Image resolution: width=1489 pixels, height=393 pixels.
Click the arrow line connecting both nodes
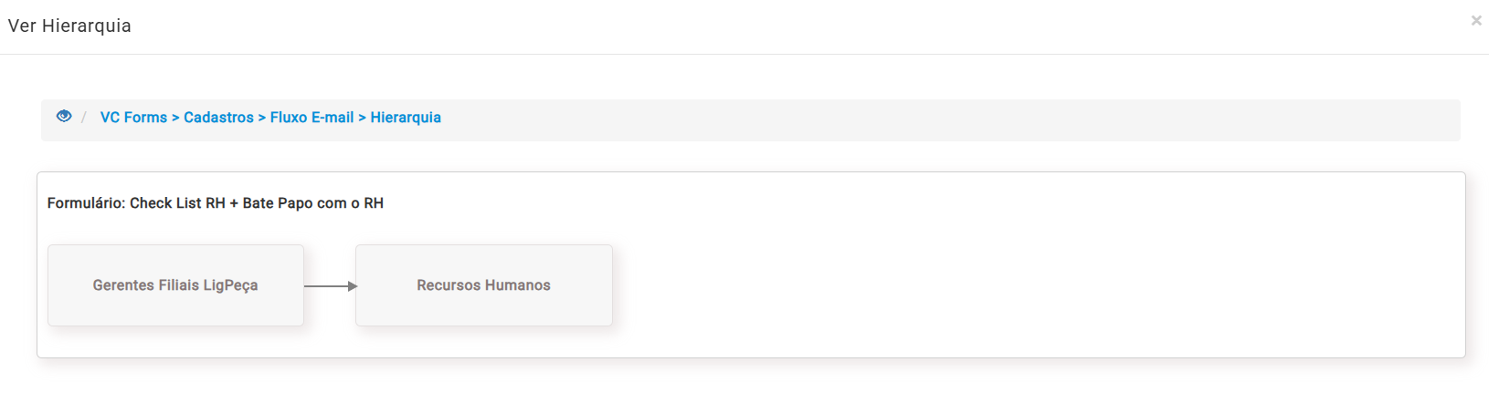coord(325,286)
